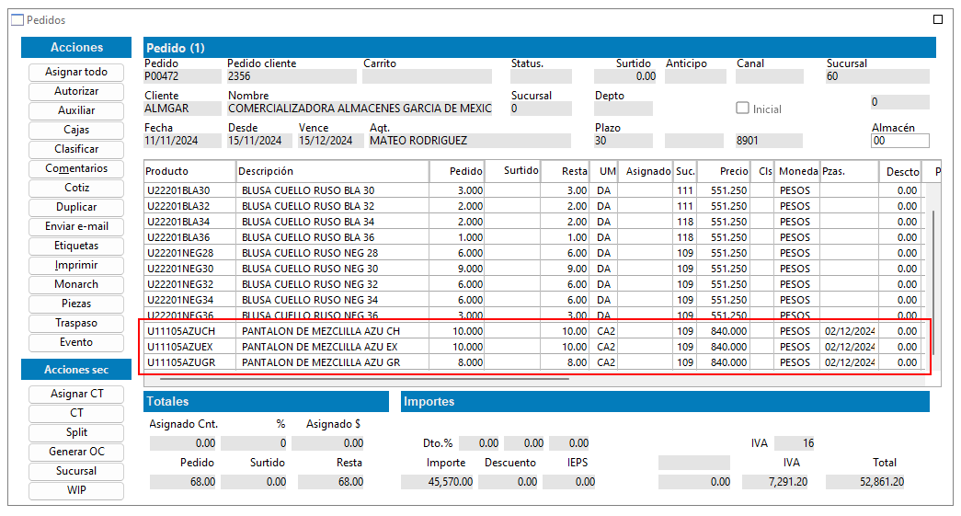Screen dimensions: 961x516
Task: Click the Cotiz button
Action: (x=76, y=189)
